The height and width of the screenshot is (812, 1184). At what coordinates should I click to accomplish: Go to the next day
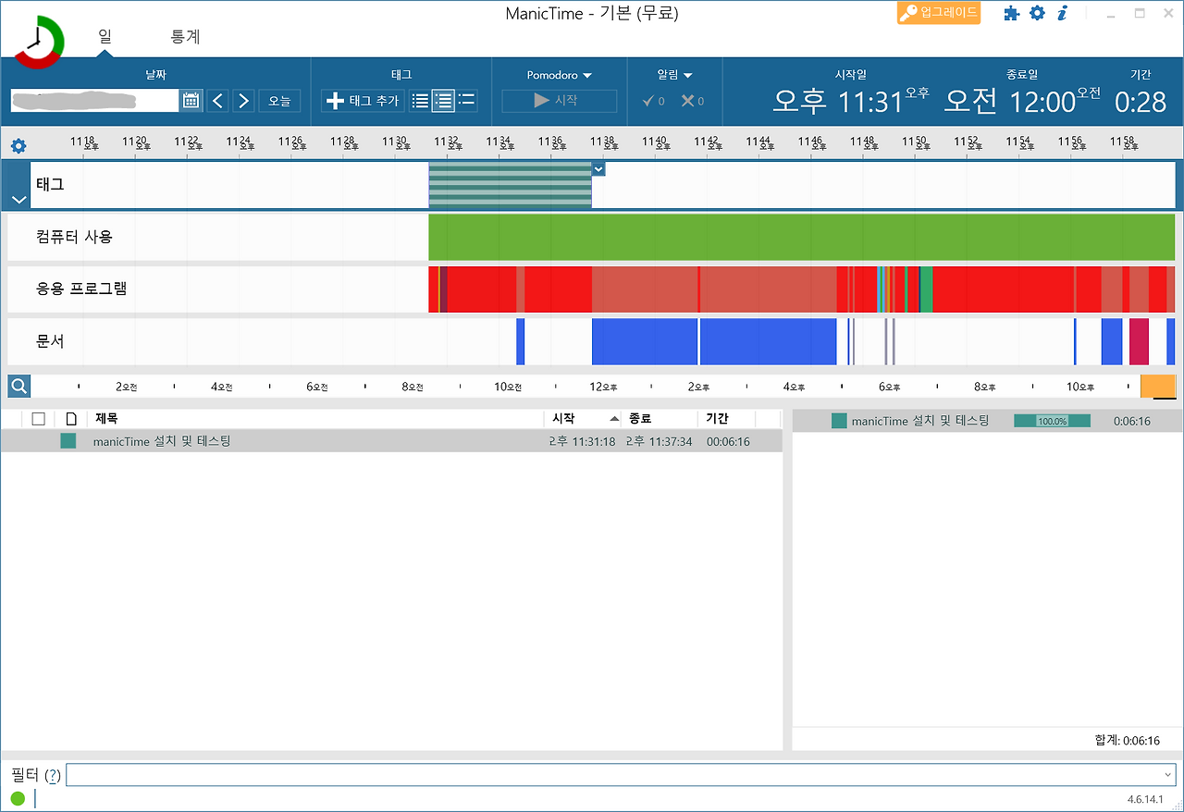click(244, 101)
